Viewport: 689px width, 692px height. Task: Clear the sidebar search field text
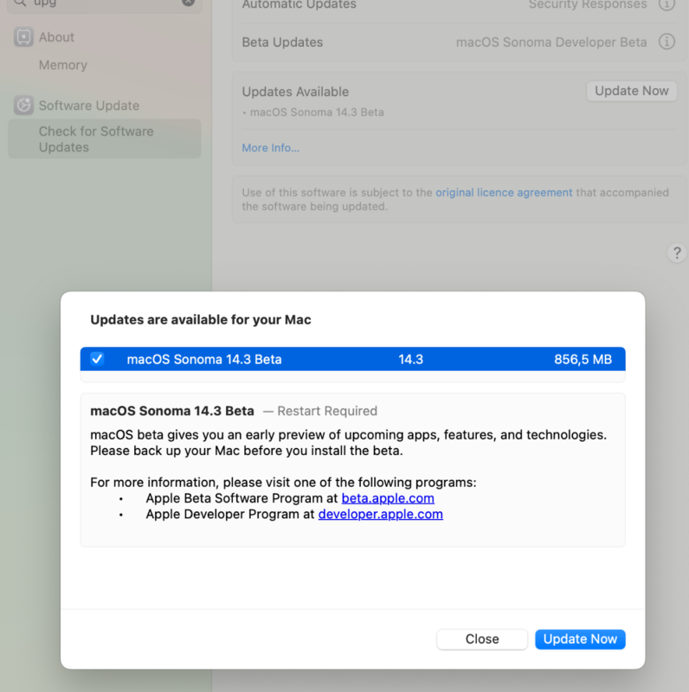pyautogui.click(x=188, y=3)
